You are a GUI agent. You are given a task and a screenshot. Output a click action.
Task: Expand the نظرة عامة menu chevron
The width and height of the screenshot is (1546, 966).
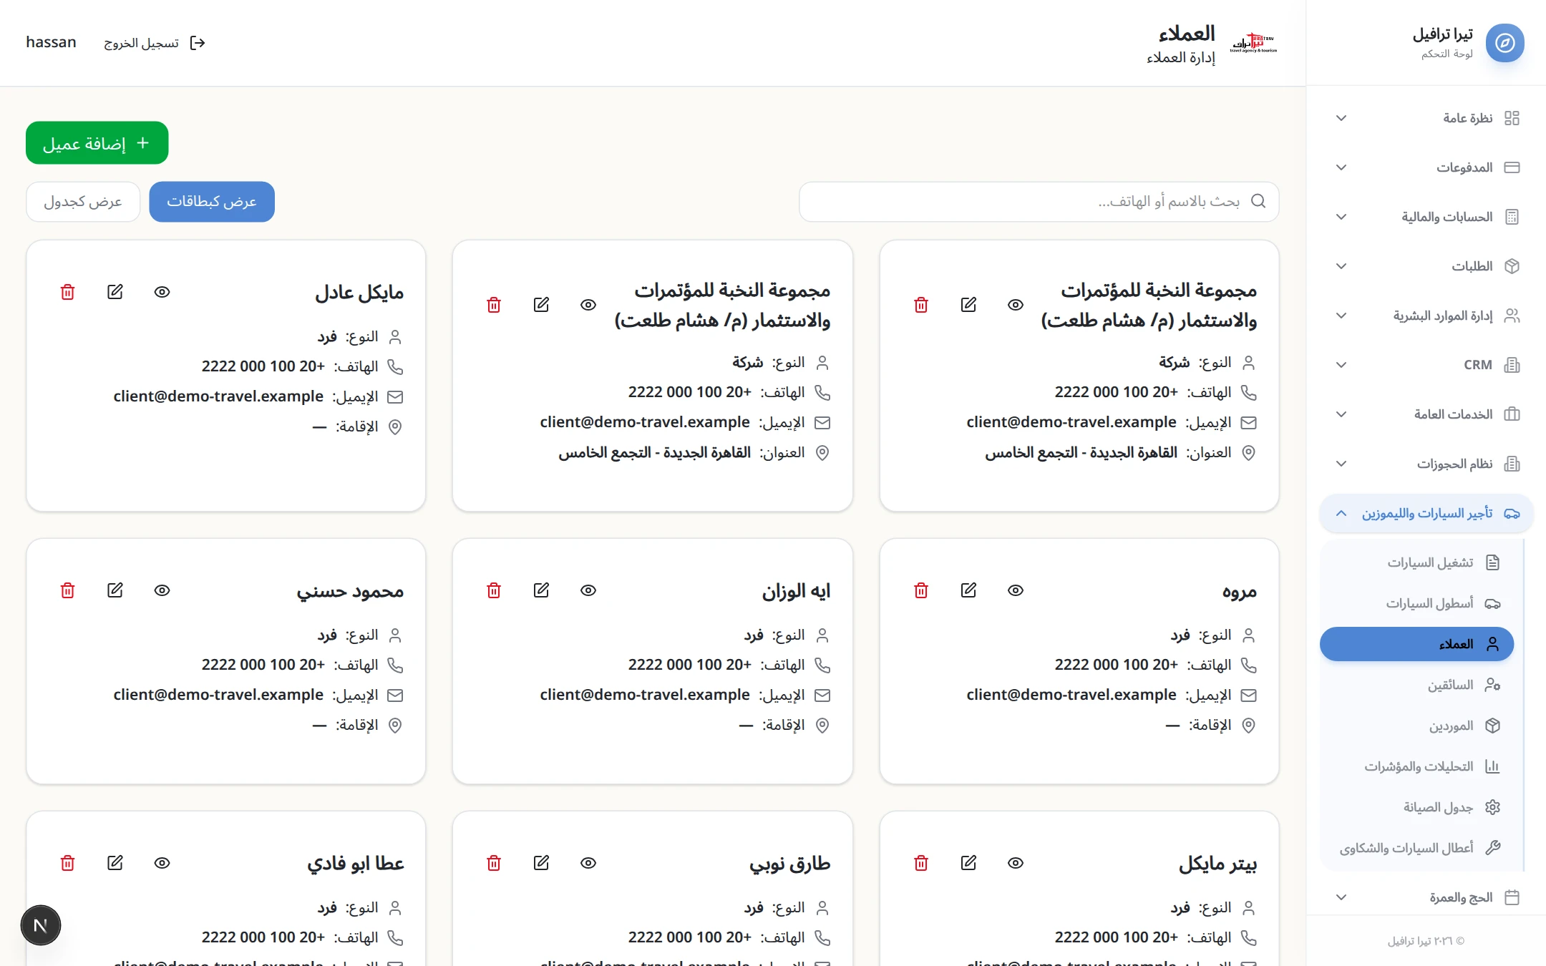1341,118
